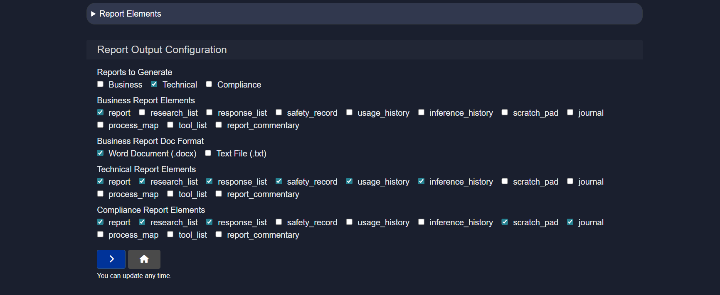The height and width of the screenshot is (295, 720).
Task: Check research_list under Business Report Elements
Action: coord(142,112)
